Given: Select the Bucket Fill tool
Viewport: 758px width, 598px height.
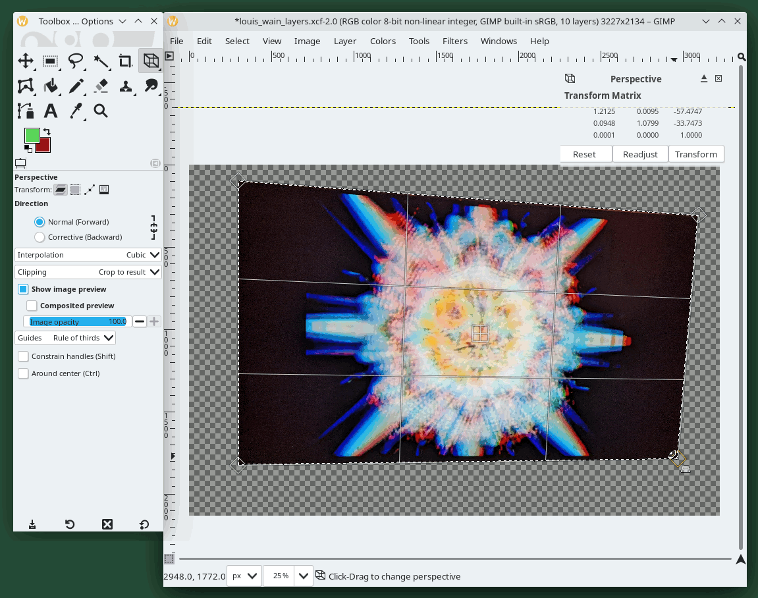Looking at the screenshot, I should tap(50, 86).
